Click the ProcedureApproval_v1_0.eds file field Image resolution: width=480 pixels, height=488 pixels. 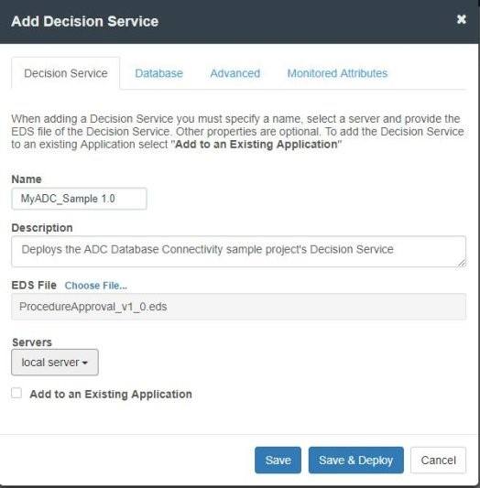239,307
